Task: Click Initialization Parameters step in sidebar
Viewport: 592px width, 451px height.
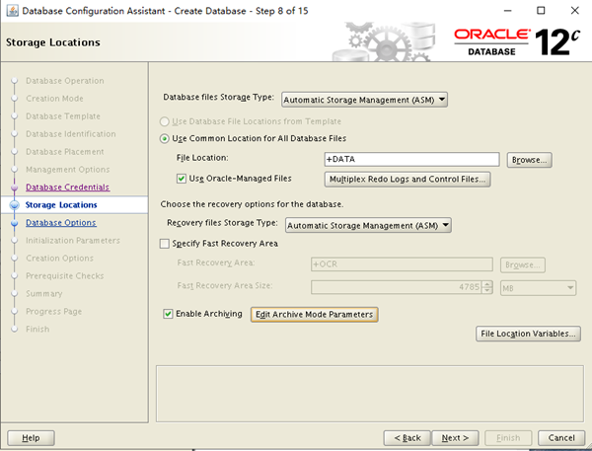Action: [x=73, y=241]
